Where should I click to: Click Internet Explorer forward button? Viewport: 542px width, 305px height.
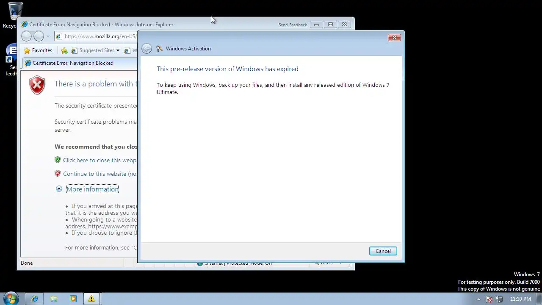(x=39, y=36)
